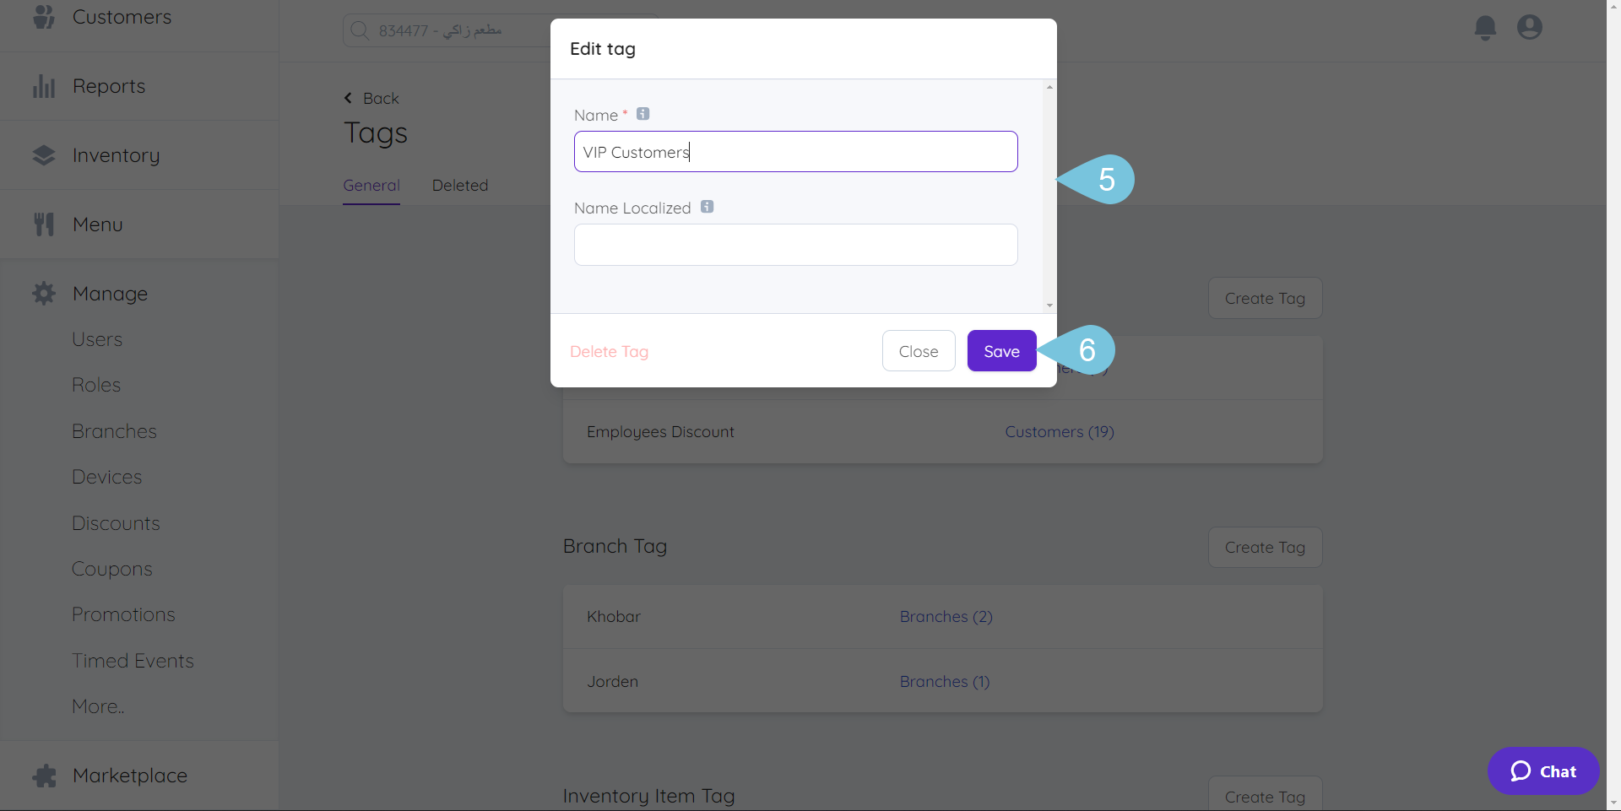
Task: Click the Menu fork and knife icon
Action: coord(44,224)
